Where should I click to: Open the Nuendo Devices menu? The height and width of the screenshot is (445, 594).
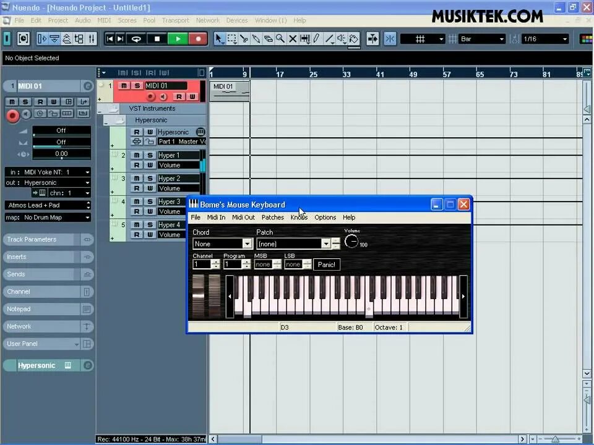(237, 20)
